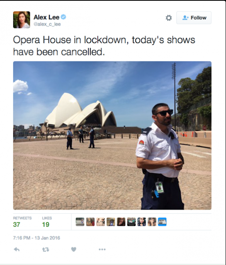Open the Opera House photo
The image size is (226, 265).
112,135
